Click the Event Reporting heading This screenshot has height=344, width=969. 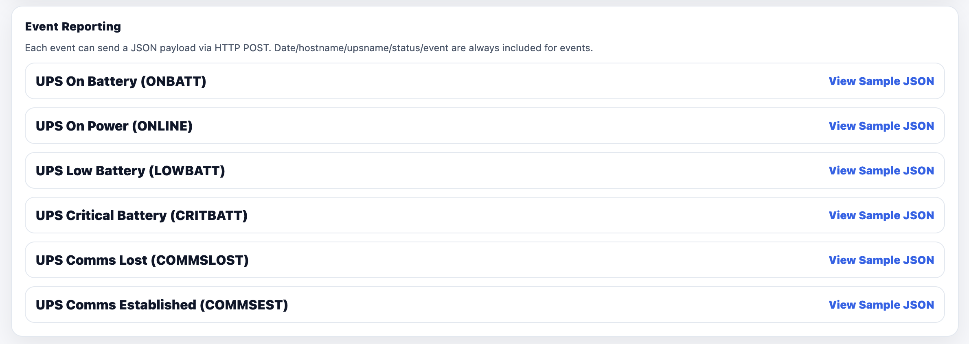(73, 26)
